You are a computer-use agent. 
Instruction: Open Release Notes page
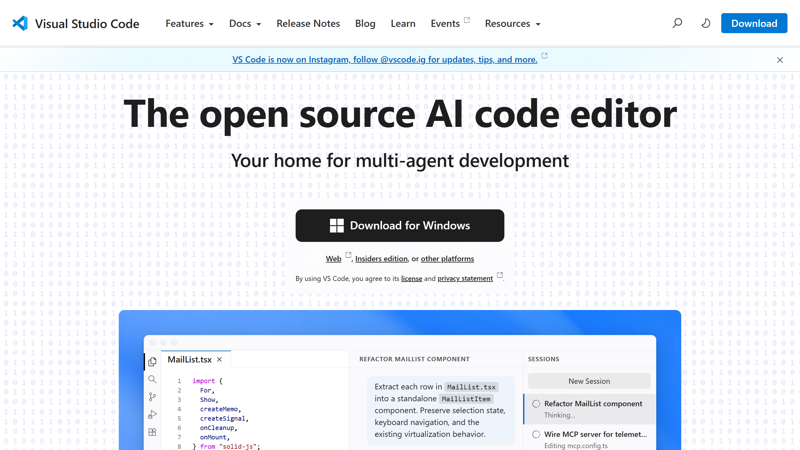pos(308,23)
